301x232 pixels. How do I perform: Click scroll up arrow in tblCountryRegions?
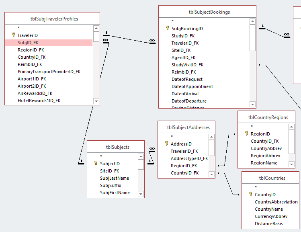[x=292, y=127]
